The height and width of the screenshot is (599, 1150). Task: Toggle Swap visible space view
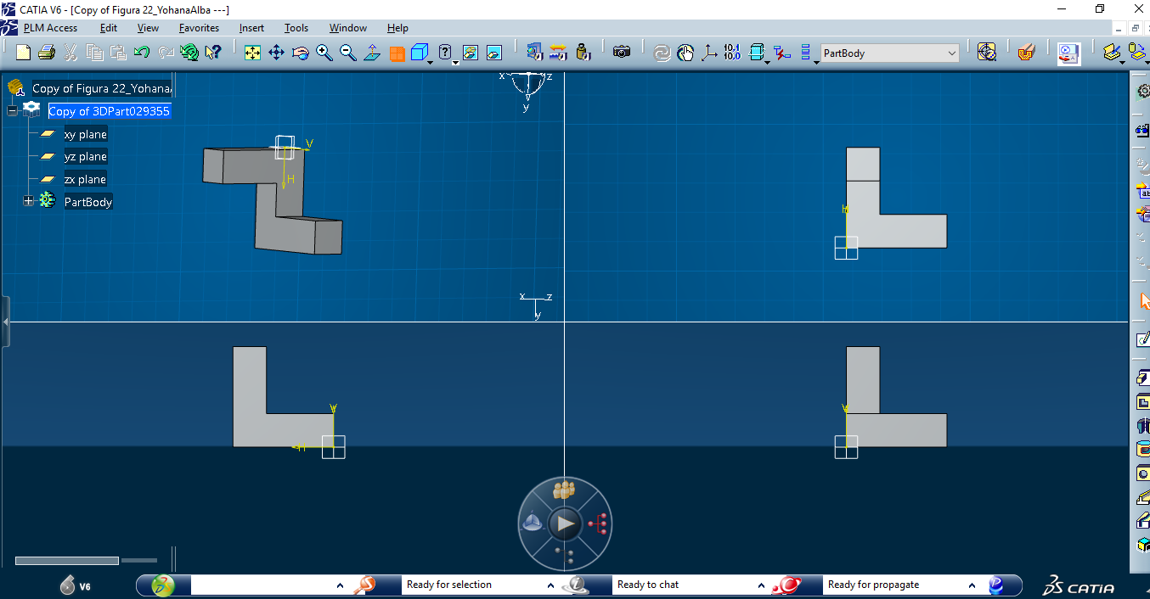point(493,53)
